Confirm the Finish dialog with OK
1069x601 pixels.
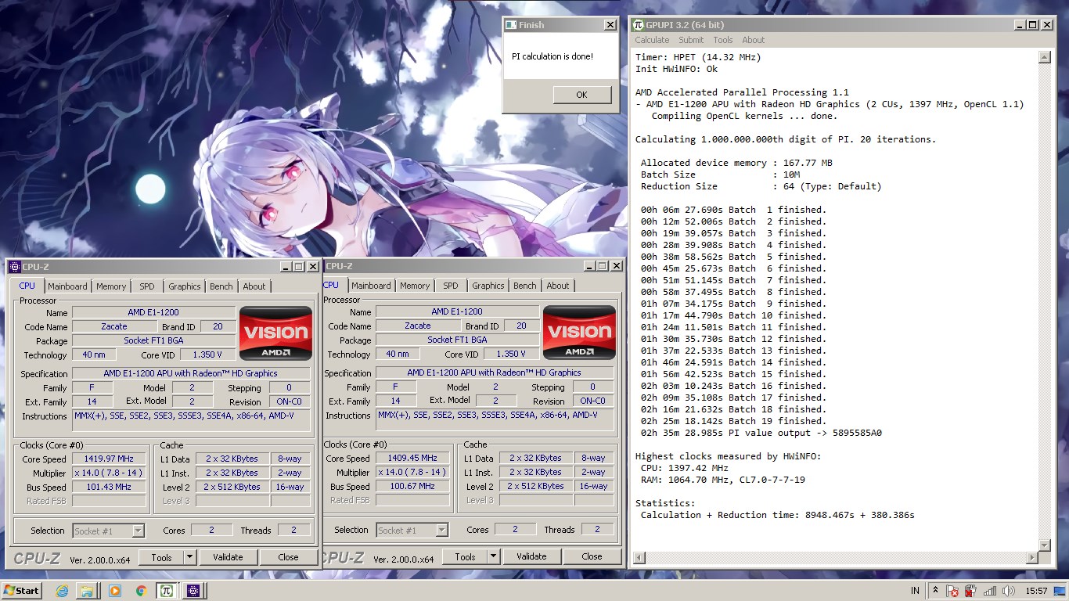coord(581,95)
